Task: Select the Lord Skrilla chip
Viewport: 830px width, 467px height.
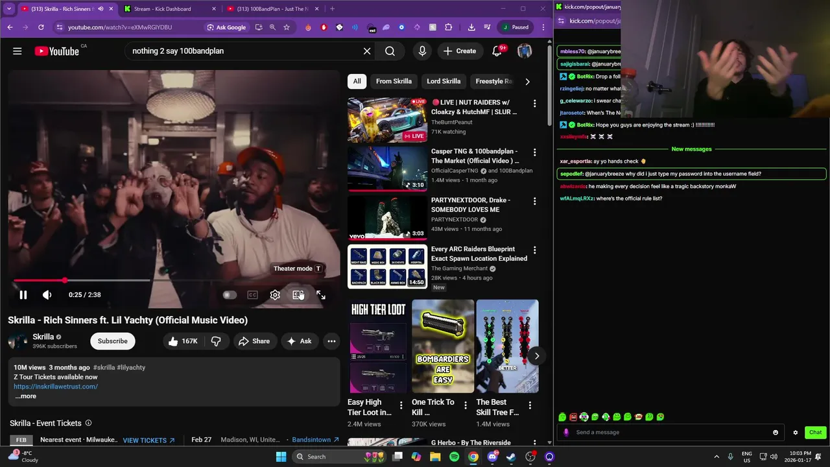Action: click(444, 81)
